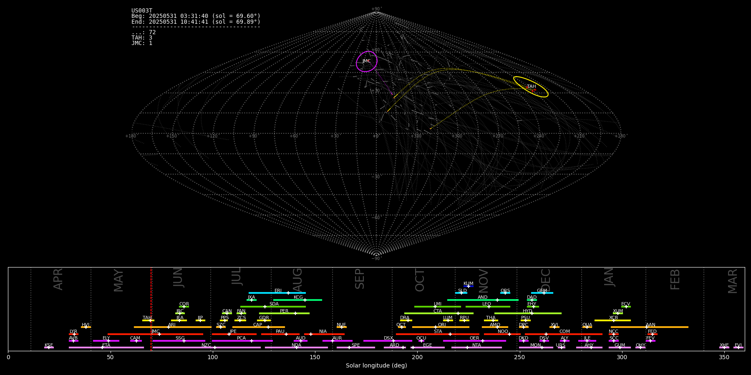The width and height of the screenshot is (751, 375).
Task: Select the +120 right ascension map label
Action: click(212, 136)
